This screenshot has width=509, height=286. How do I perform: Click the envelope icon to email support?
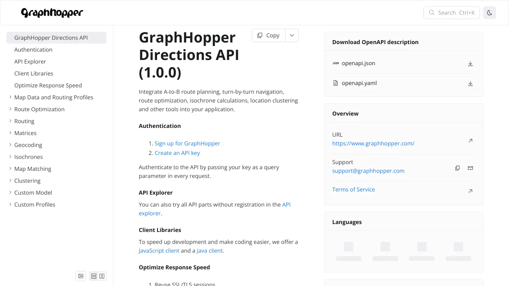tap(470, 168)
